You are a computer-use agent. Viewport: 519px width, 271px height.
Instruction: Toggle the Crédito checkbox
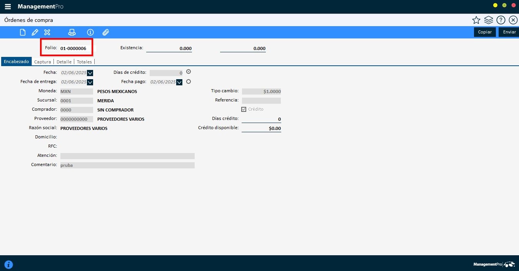[244, 109]
